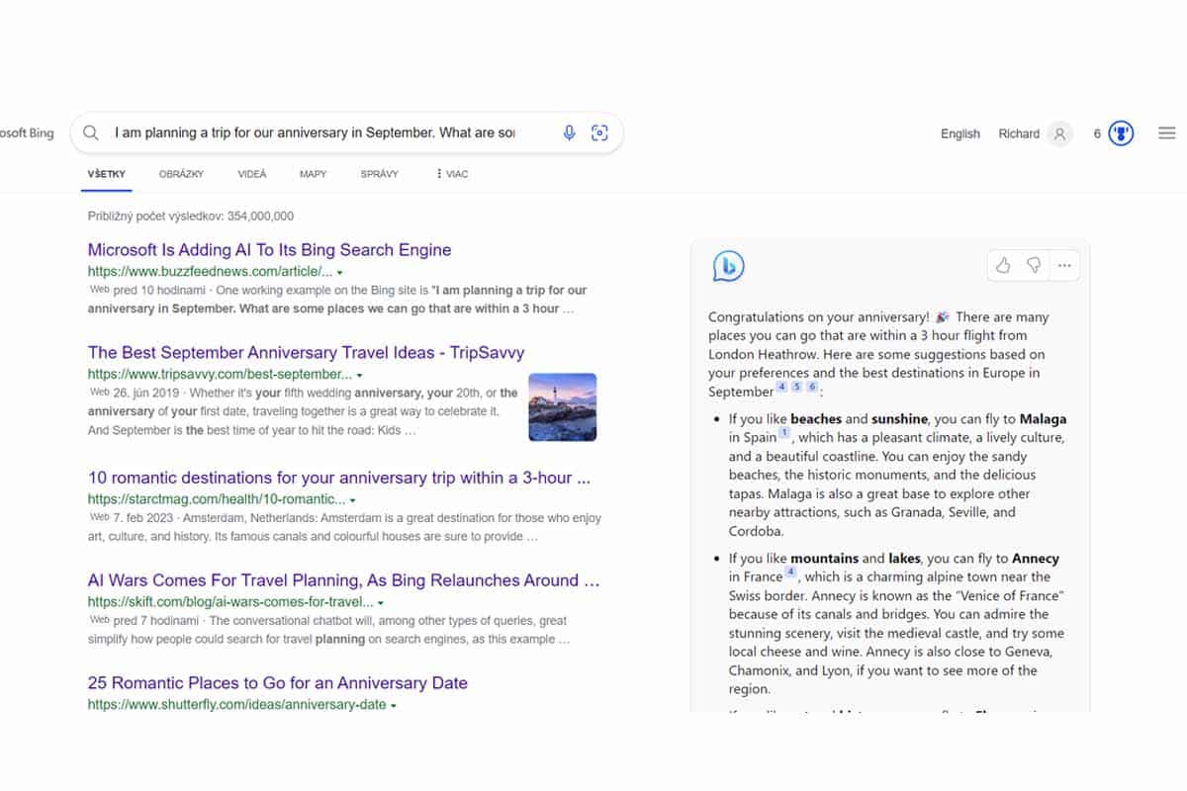1187x791 pixels.
Task: Click the Bing chat logo icon
Action: (x=728, y=266)
